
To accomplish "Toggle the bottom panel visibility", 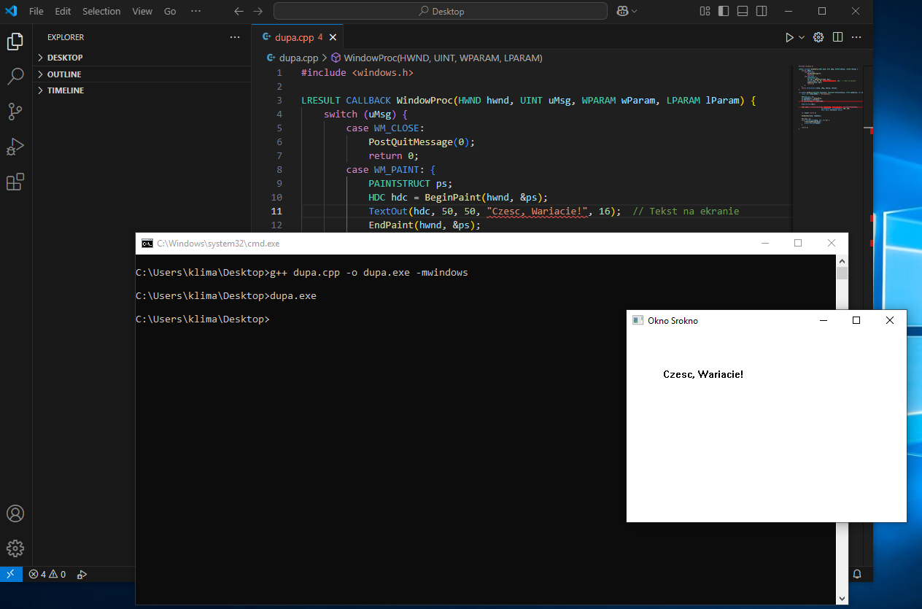I will point(743,11).
